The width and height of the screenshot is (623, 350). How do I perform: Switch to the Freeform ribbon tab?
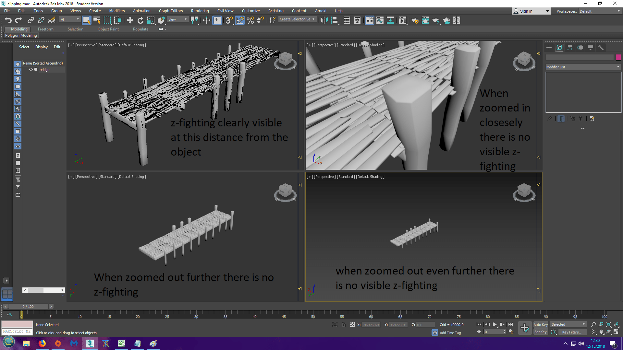[x=45, y=29]
